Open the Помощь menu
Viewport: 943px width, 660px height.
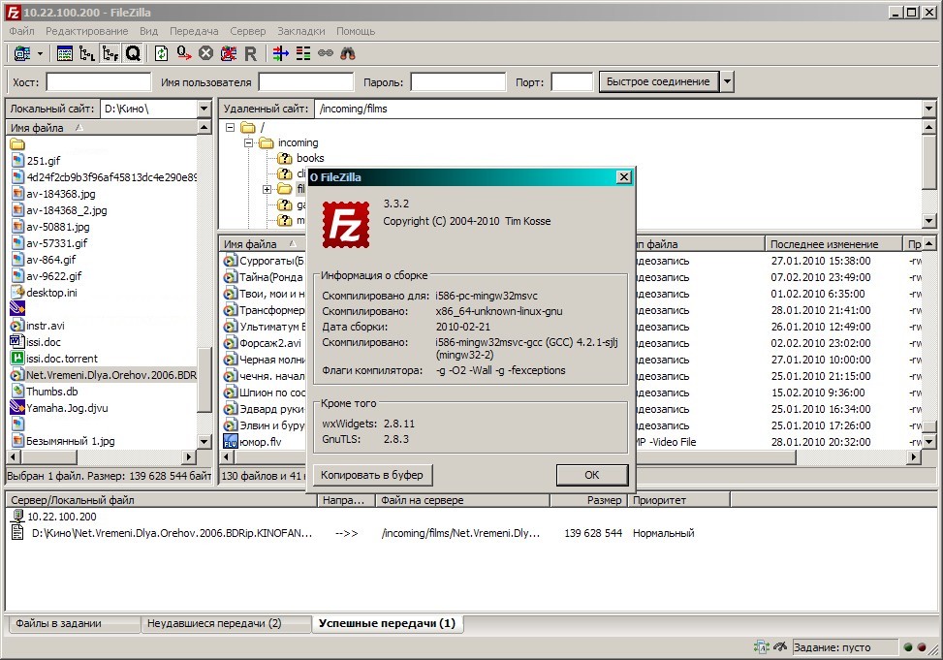click(356, 31)
